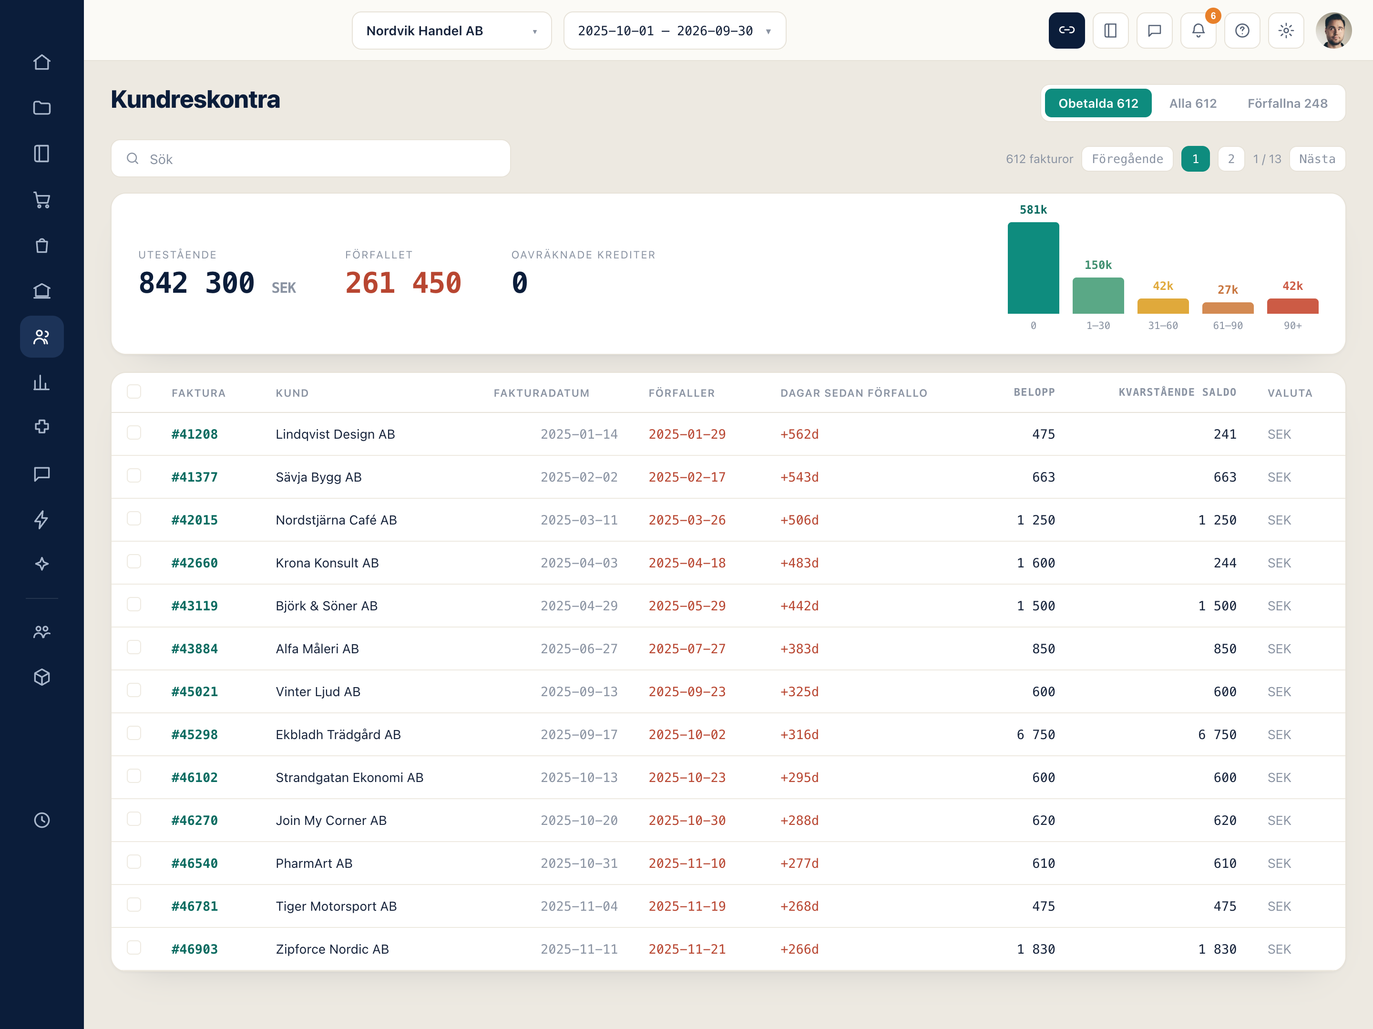
Task: Open the clock history sidebar icon
Action: pyautogui.click(x=41, y=820)
